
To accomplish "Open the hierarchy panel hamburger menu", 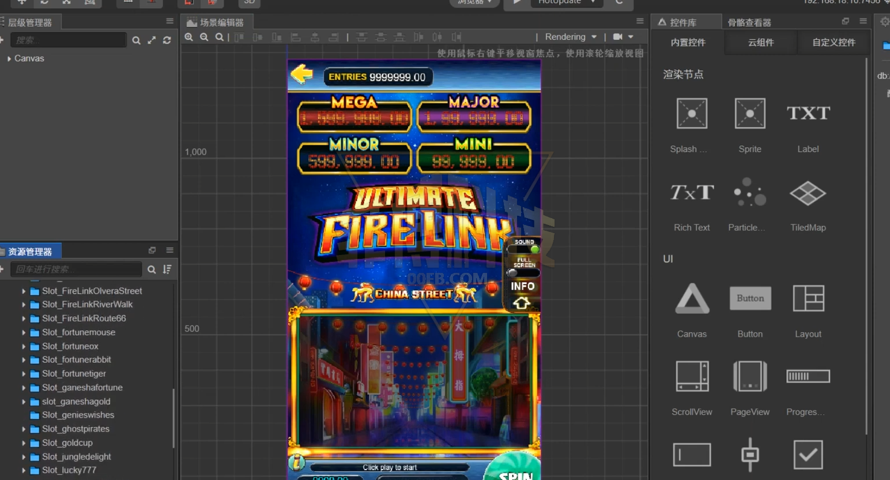I will [169, 21].
